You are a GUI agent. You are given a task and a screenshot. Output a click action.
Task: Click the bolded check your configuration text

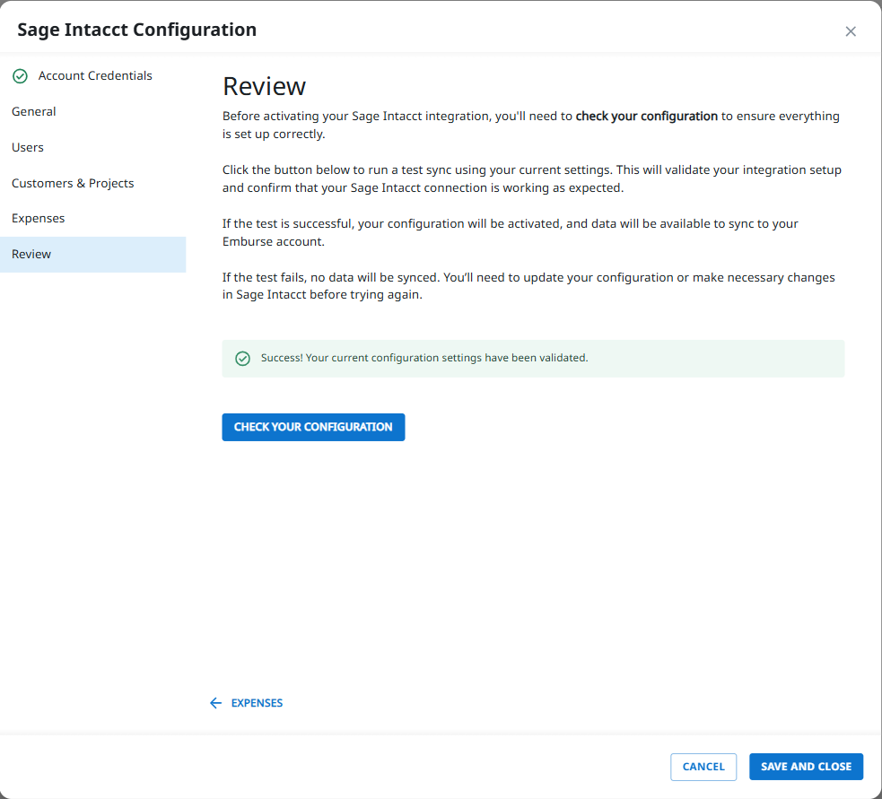coord(646,116)
